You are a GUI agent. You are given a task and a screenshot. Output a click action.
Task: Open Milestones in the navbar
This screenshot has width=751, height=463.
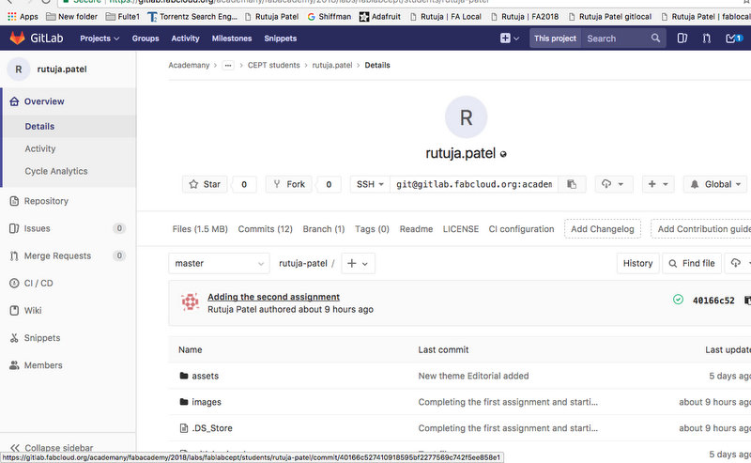click(231, 39)
